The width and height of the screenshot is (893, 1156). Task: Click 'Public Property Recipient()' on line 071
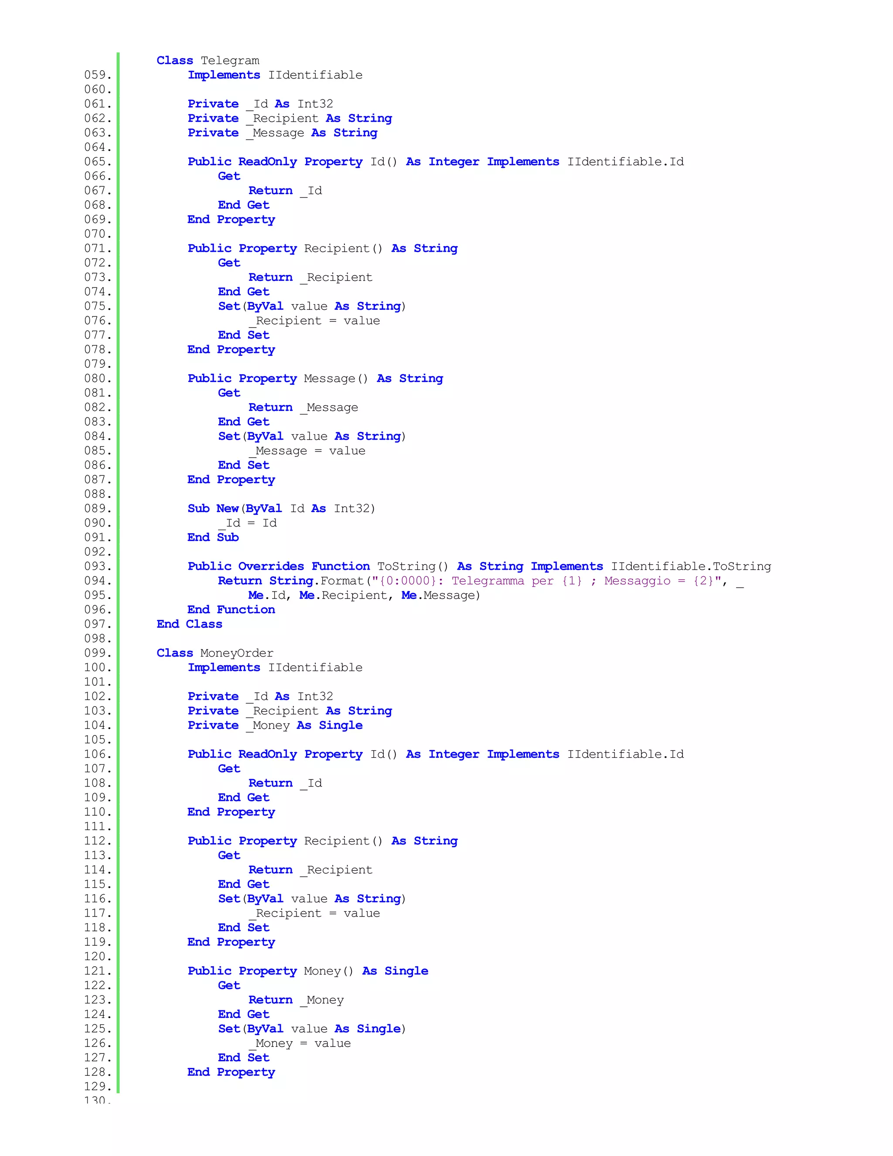point(285,249)
